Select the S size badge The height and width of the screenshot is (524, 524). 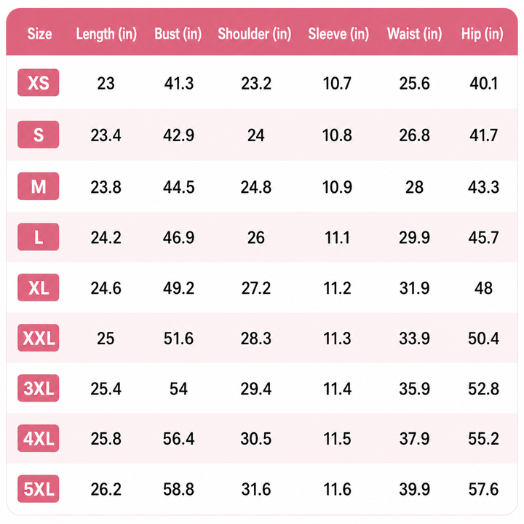[39, 135]
